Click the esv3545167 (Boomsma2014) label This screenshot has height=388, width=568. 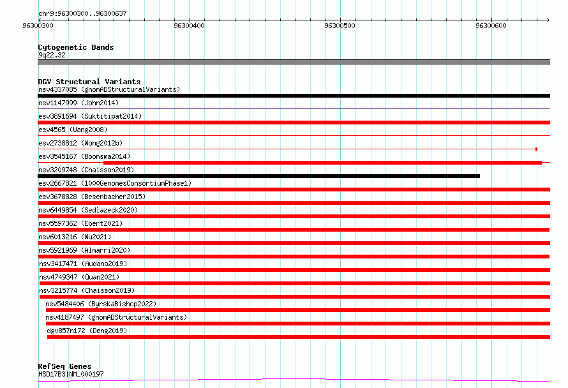click(x=84, y=156)
